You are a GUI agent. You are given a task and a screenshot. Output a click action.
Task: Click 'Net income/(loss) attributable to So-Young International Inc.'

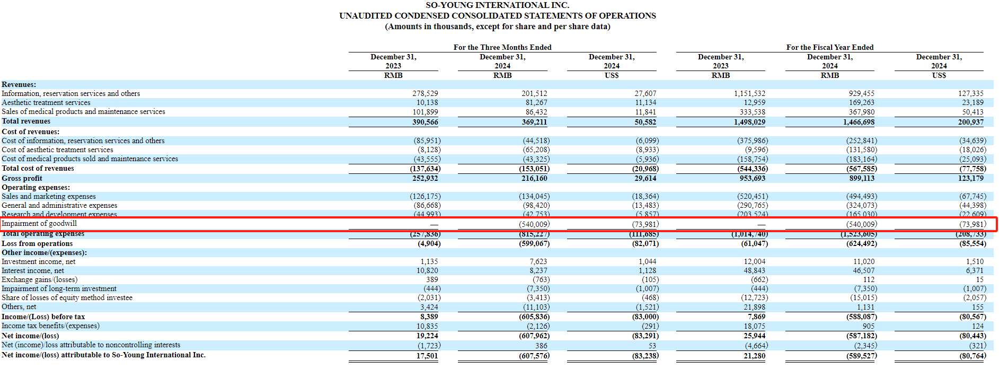[104, 355]
